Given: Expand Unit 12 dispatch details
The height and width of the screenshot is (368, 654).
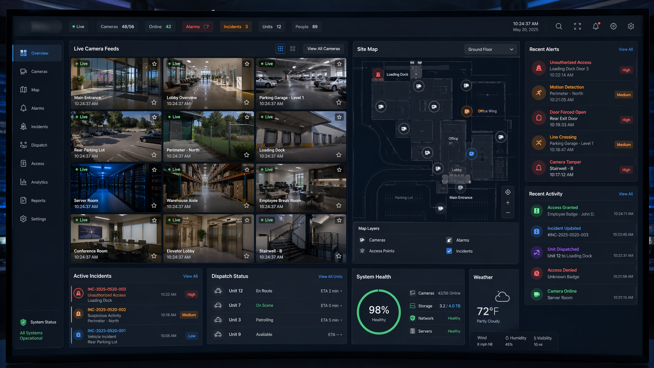Looking at the screenshot, I should pos(341,291).
